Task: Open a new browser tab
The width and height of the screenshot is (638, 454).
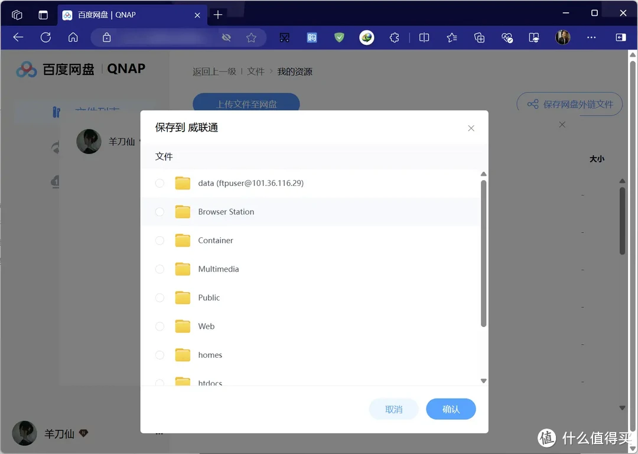Action: [217, 15]
